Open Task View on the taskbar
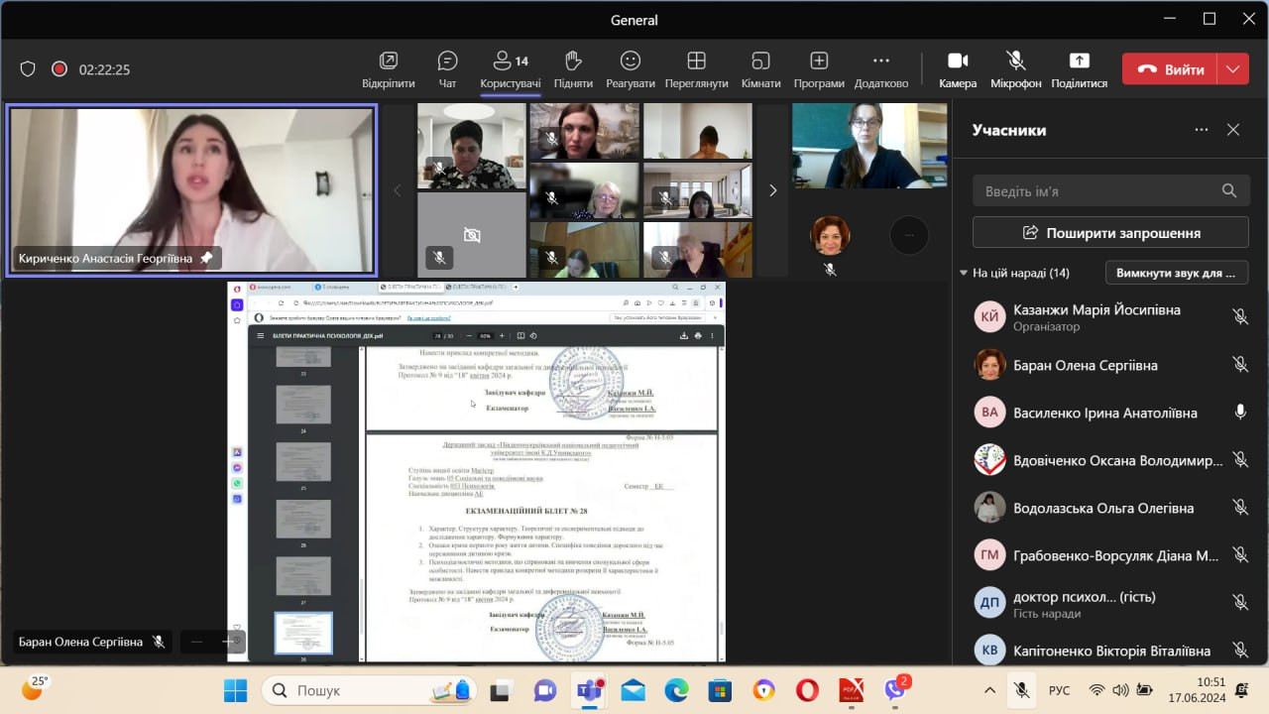The image size is (1269, 714). point(500,690)
